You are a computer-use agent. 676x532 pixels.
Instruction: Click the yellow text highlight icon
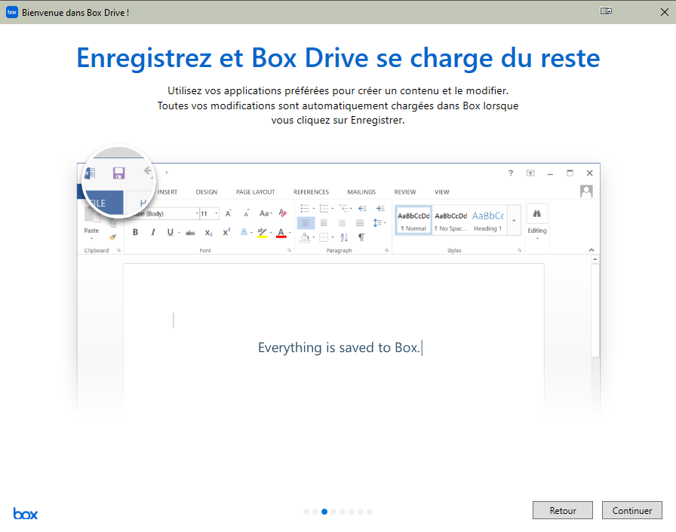(262, 233)
